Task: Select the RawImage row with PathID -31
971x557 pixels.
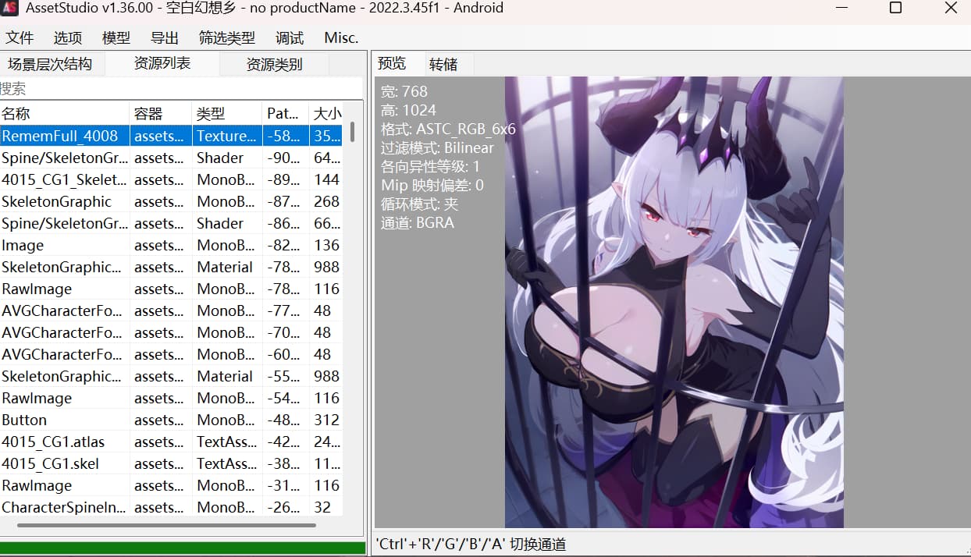Action: [x=172, y=485]
